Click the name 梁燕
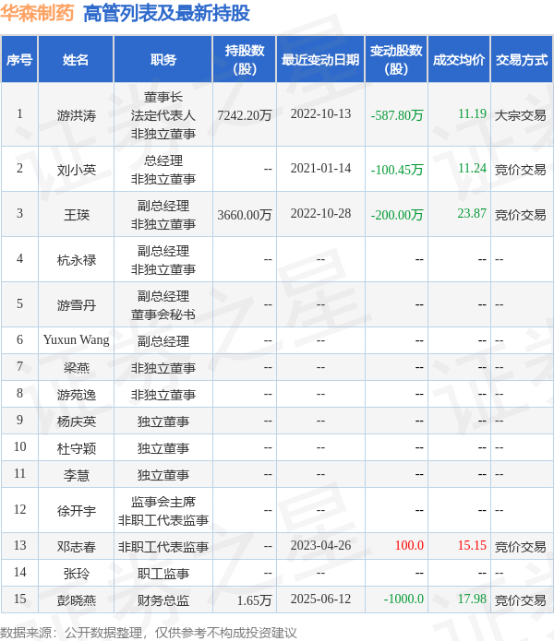554x641 pixels. 77,368
